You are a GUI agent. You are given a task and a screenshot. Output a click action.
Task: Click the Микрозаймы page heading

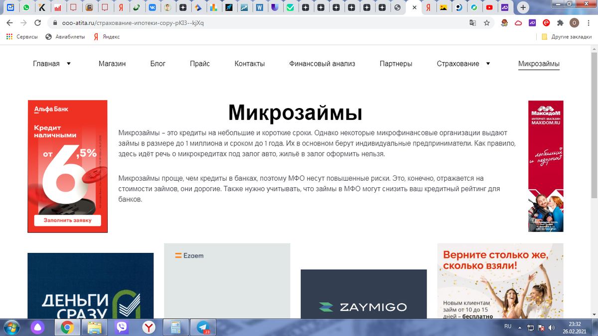tap(295, 113)
